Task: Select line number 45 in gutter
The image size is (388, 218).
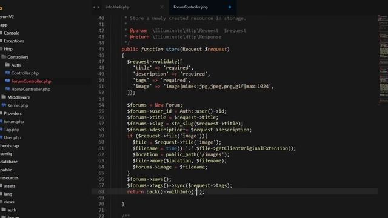Action: [101, 49]
